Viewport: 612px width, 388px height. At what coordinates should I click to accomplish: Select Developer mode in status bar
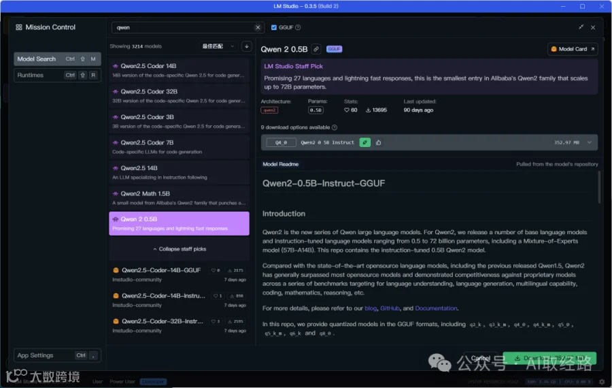pos(154,381)
